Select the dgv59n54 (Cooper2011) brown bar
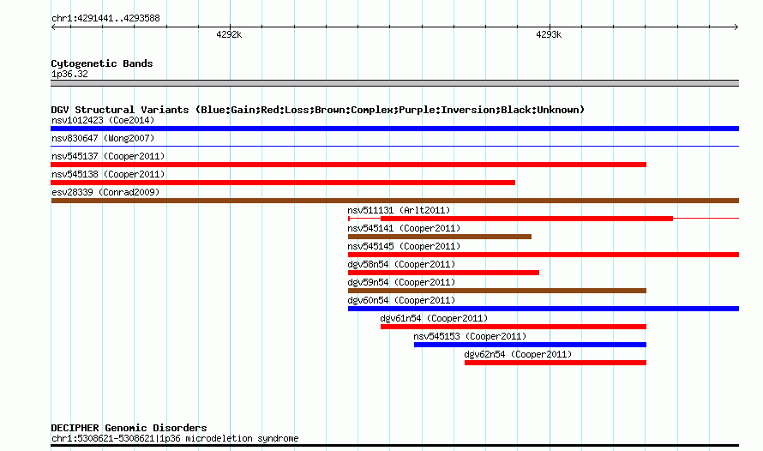 (x=497, y=291)
